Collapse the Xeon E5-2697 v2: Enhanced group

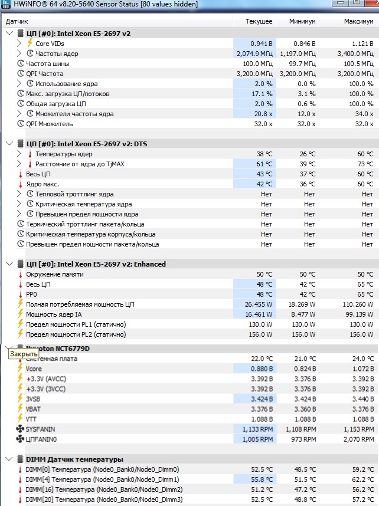(9, 264)
